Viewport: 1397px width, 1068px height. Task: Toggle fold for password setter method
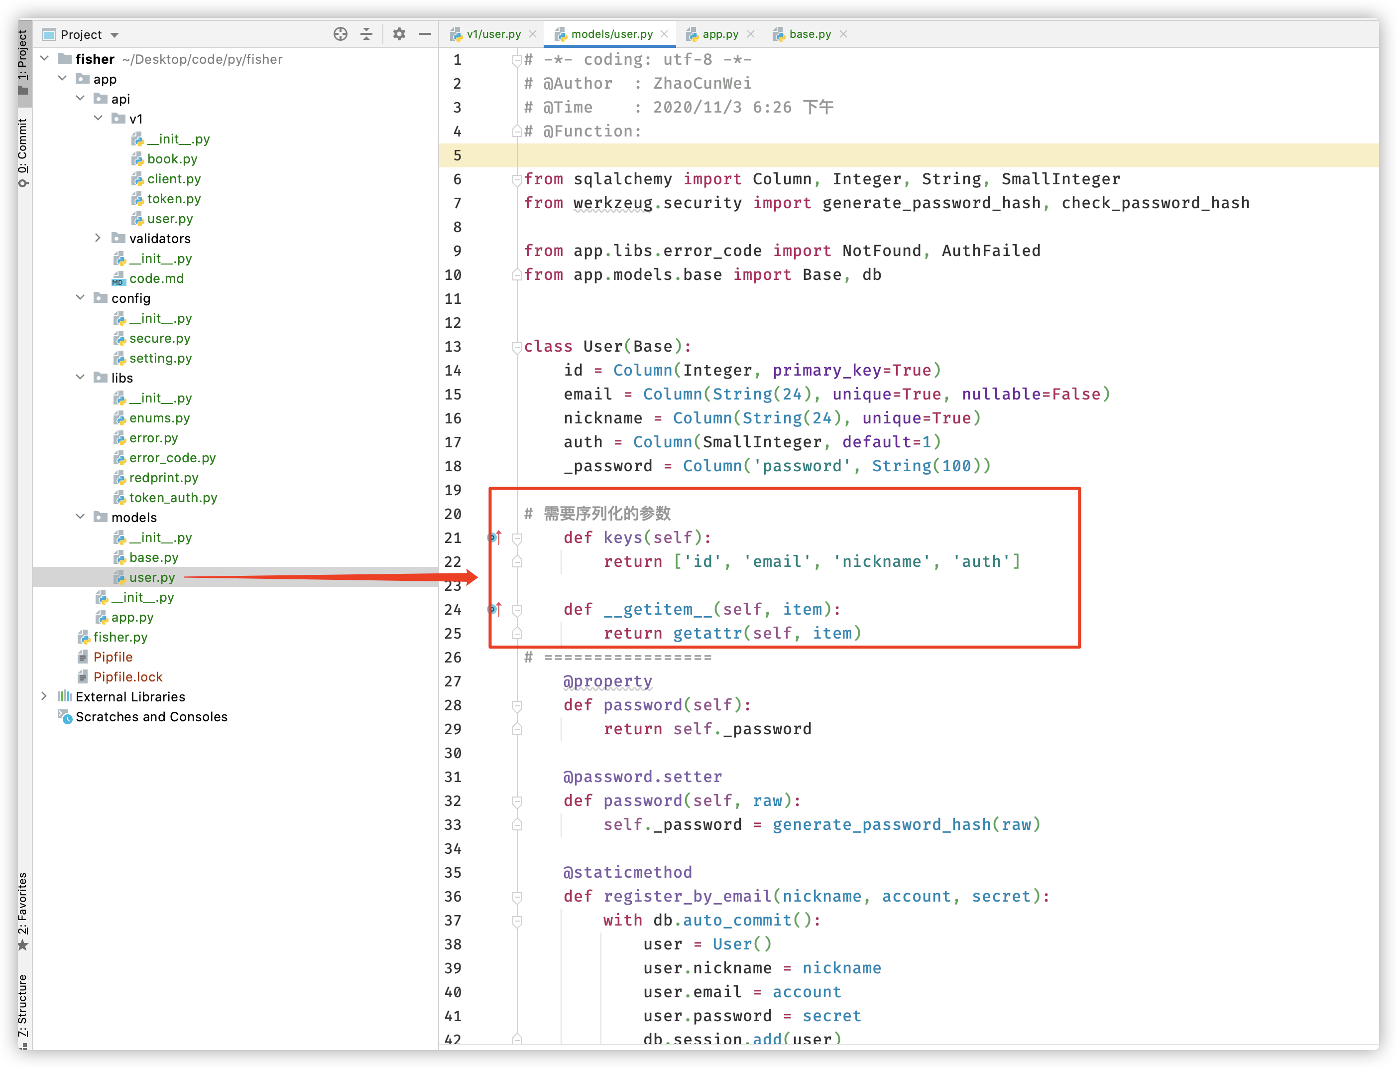[517, 801]
